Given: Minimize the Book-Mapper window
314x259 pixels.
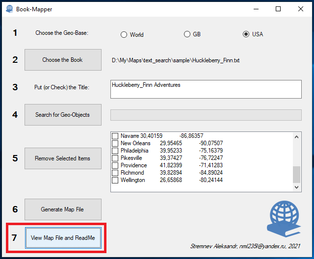Looking at the screenshot, I should (256, 9).
